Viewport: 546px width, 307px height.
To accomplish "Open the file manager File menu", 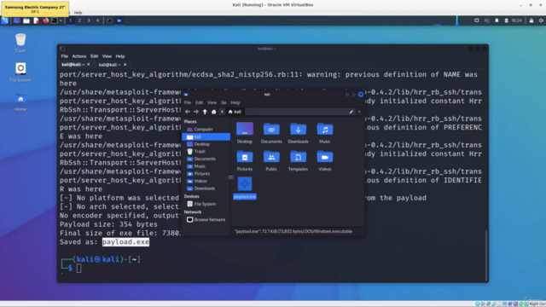I will 188,102.
